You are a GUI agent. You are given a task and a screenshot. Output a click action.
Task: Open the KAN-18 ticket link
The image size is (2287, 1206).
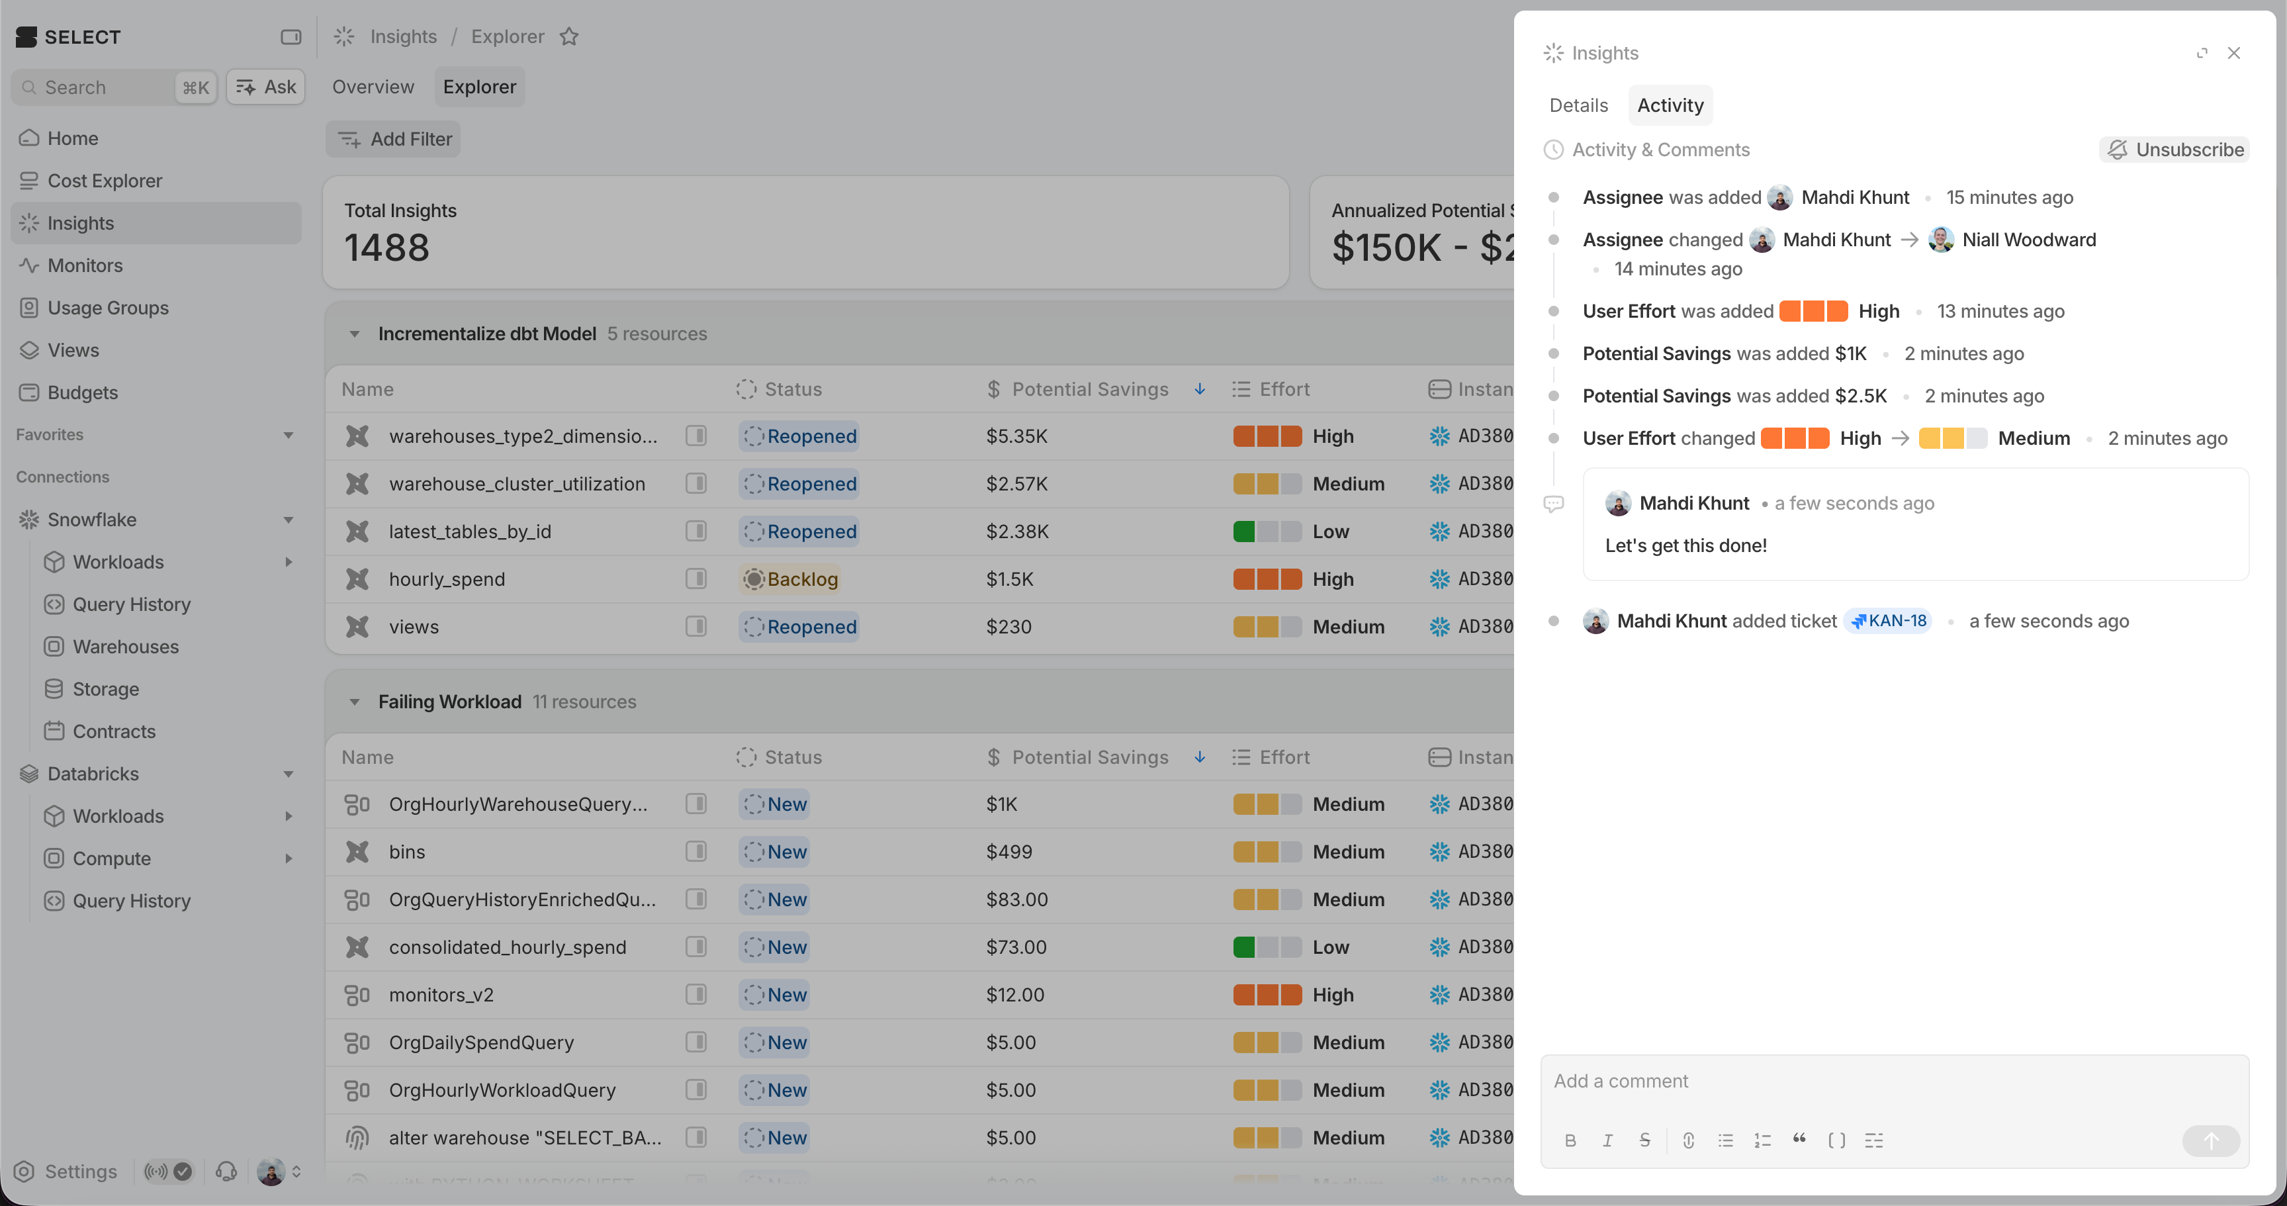(x=1887, y=621)
